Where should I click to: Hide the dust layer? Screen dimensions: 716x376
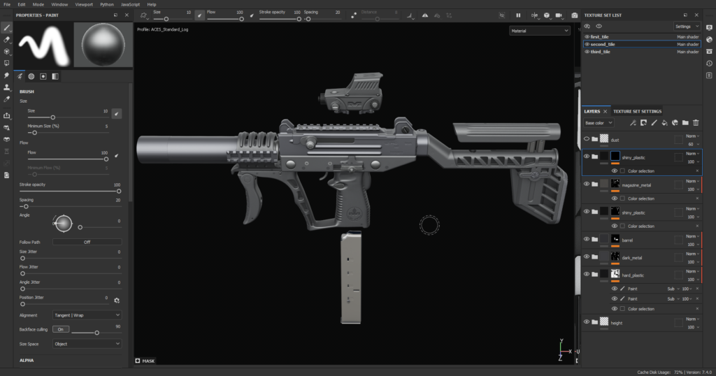tap(587, 138)
